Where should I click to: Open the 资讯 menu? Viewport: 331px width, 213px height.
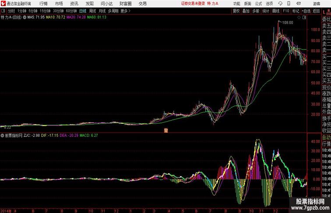[74, 3]
